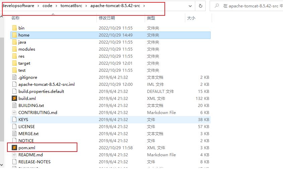283x169 pixels.
Task: Select the home folder name
Action: coord(24,35)
